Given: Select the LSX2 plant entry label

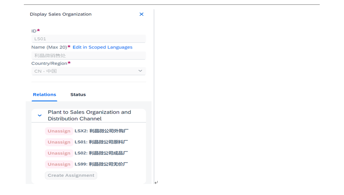Looking at the screenshot, I should coord(102,131).
